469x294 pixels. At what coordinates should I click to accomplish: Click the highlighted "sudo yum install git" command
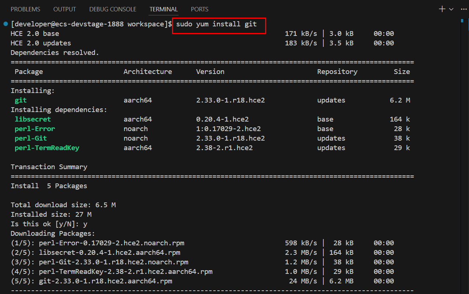click(x=216, y=24)
